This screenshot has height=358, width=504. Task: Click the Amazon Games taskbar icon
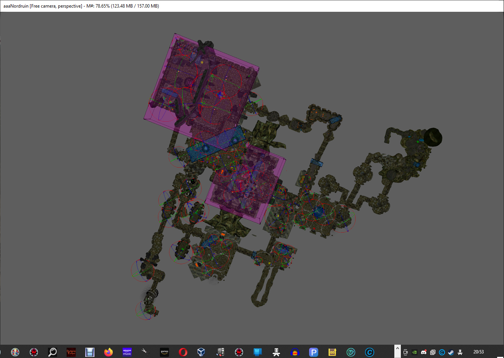[164, 352]
